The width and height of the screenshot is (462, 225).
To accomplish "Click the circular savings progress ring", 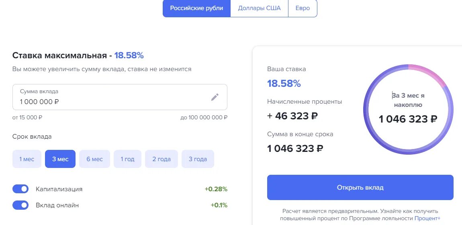I will [x=408, y=110].
